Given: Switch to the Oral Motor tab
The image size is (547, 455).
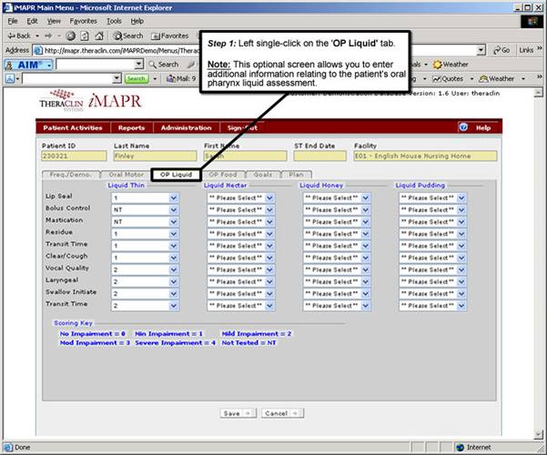Looking at the screenshot, I should (126, 175).
